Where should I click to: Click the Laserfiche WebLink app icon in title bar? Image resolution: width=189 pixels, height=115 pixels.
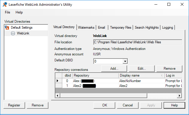[5, 4]
